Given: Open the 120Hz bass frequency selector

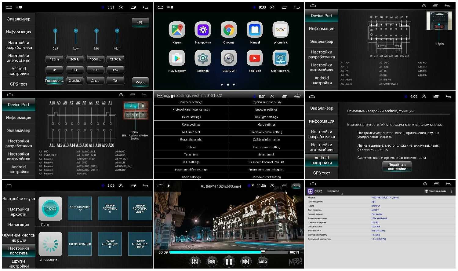Looking at the screenshot, I should (54, 59).
